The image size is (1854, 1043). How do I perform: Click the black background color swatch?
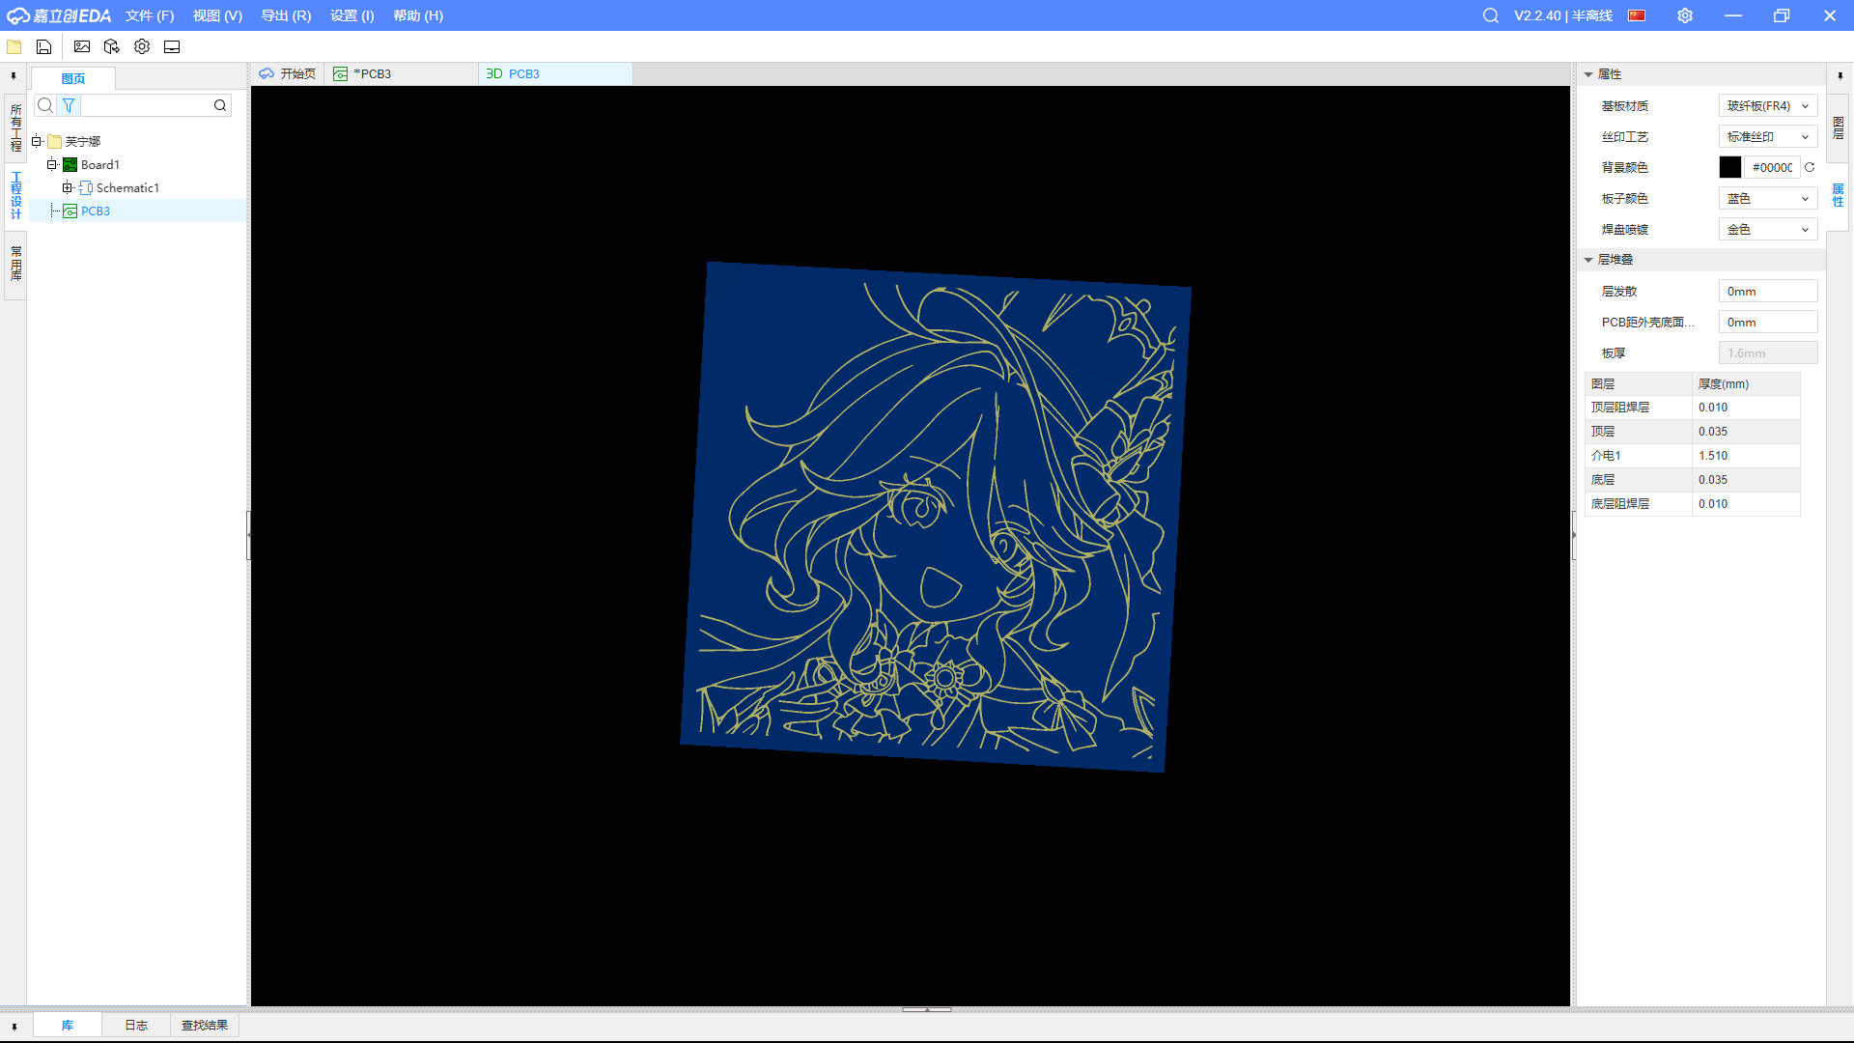point(1729,167)
